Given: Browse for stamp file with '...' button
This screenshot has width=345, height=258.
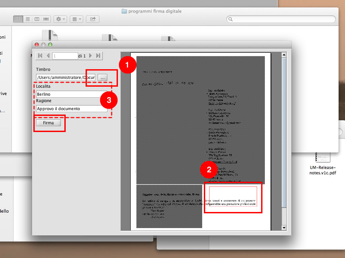Looking at the screenshot, I should (103, 78).
